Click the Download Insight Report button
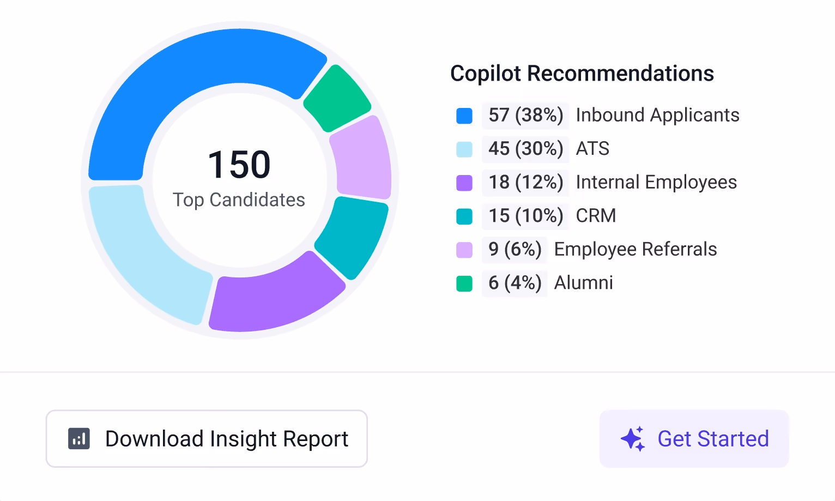The height and width of the screenshot is (501, 835). (x=207, y=439)
